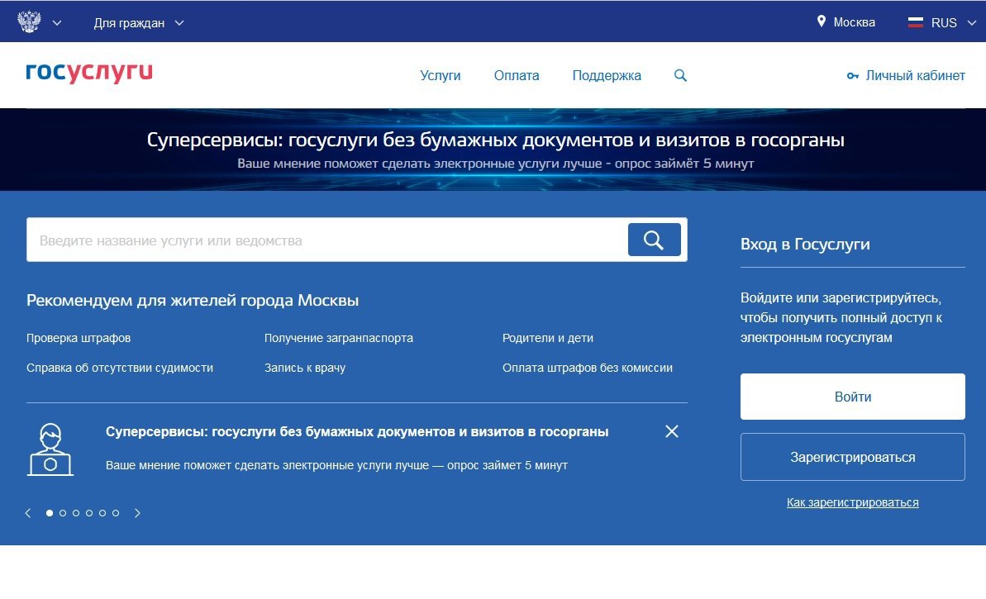
Task: Select the fifth carousel dot
Action: 102,513
